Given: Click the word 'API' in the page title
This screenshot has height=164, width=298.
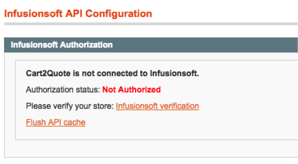Looking at the screenshot, I should click(x=74, y=14).
